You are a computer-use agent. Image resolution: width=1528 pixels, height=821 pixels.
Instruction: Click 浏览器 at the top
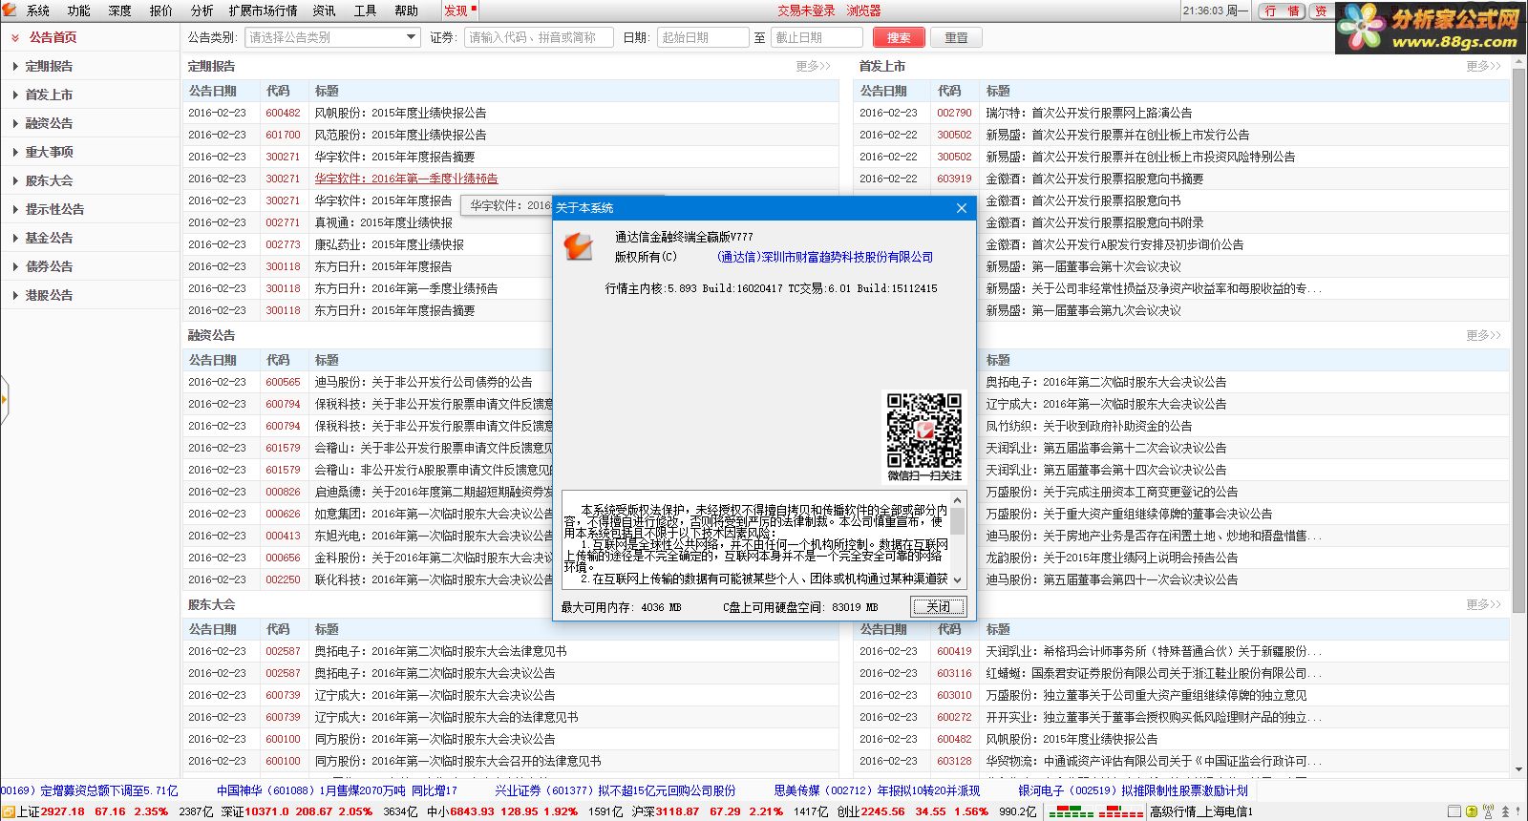[x=863, y=11]
